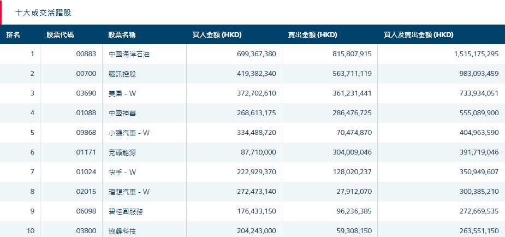
Task: Click buy amount 222,929,370
Action: (256, 172)
